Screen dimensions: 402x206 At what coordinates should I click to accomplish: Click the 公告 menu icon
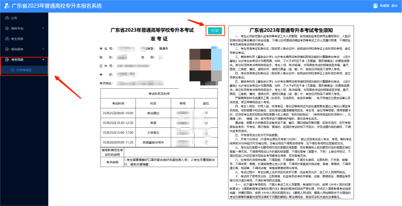tap(7, 18)
